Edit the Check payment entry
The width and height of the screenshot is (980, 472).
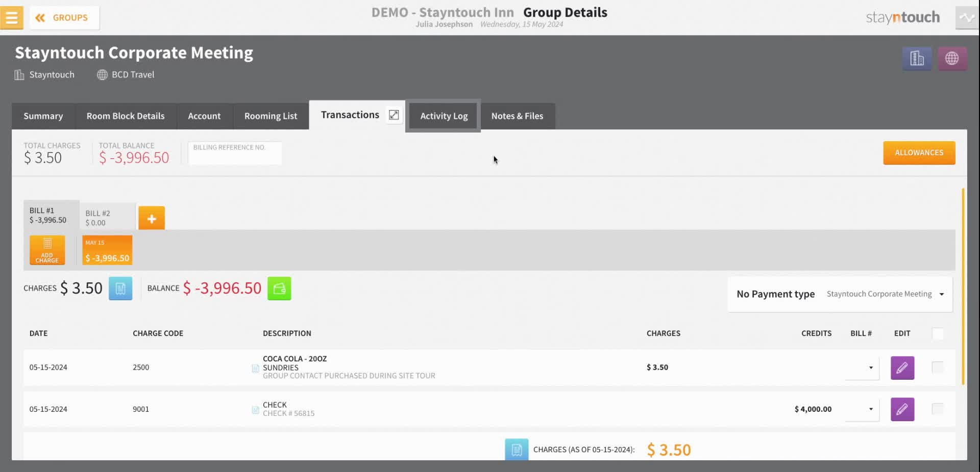[902, 409]
